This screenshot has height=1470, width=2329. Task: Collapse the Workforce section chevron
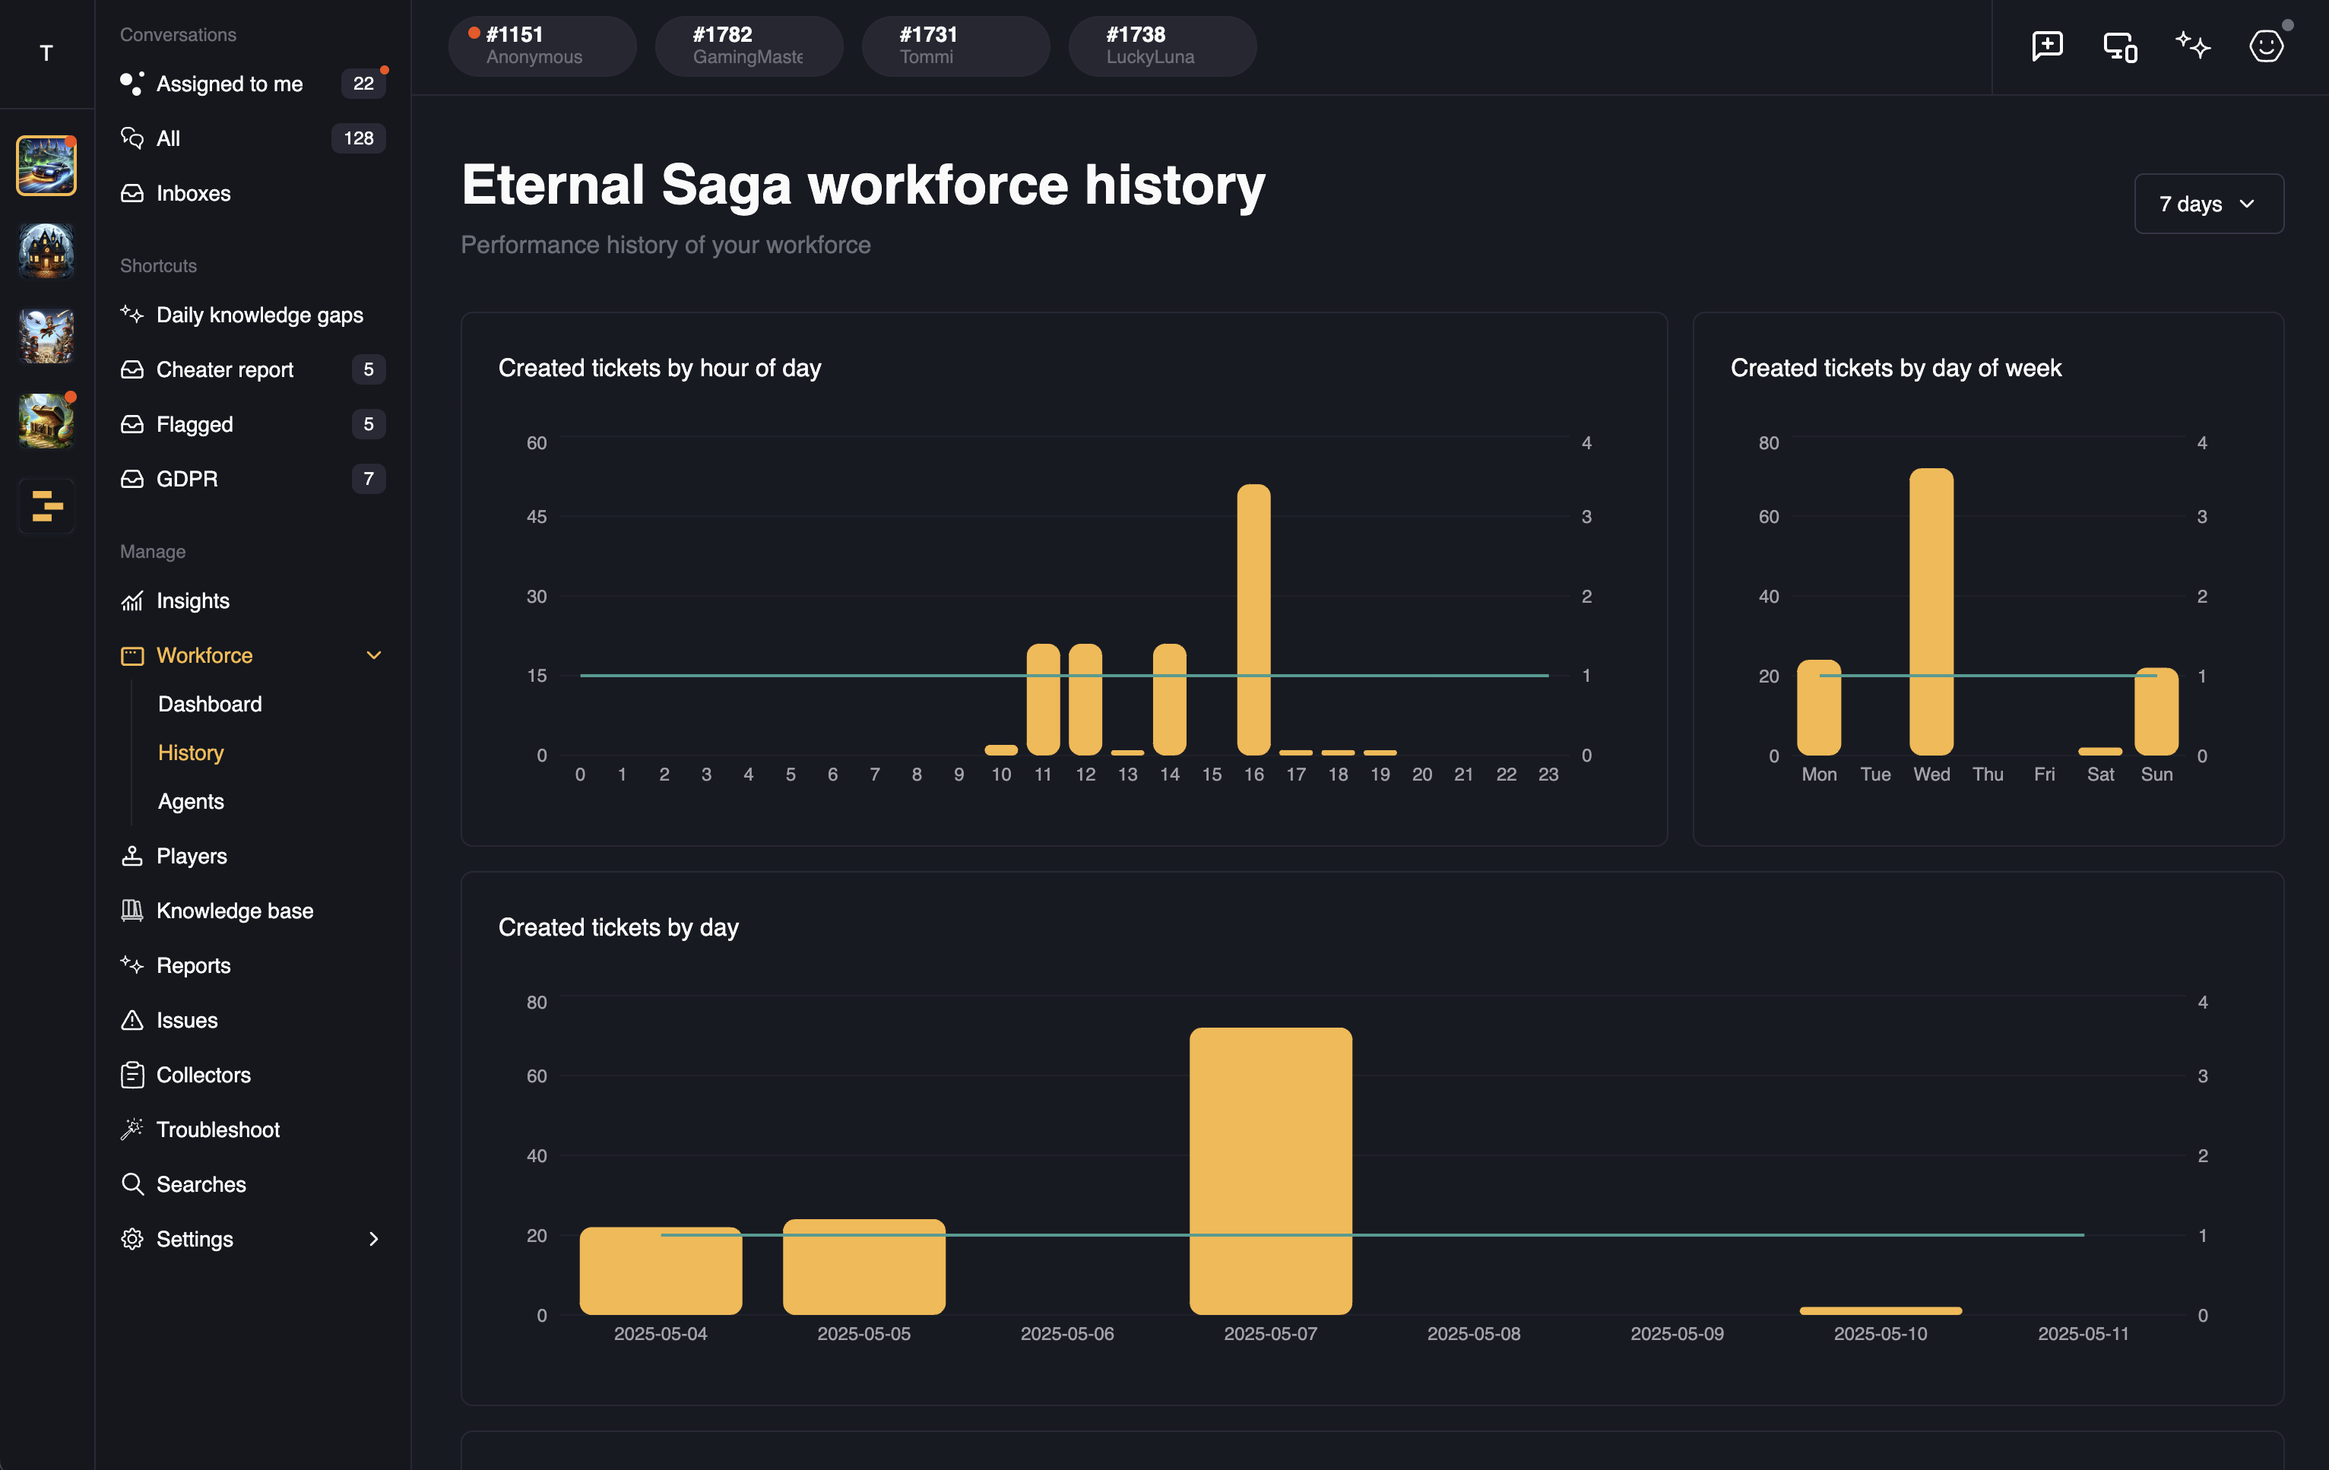(x=374, y=654)
